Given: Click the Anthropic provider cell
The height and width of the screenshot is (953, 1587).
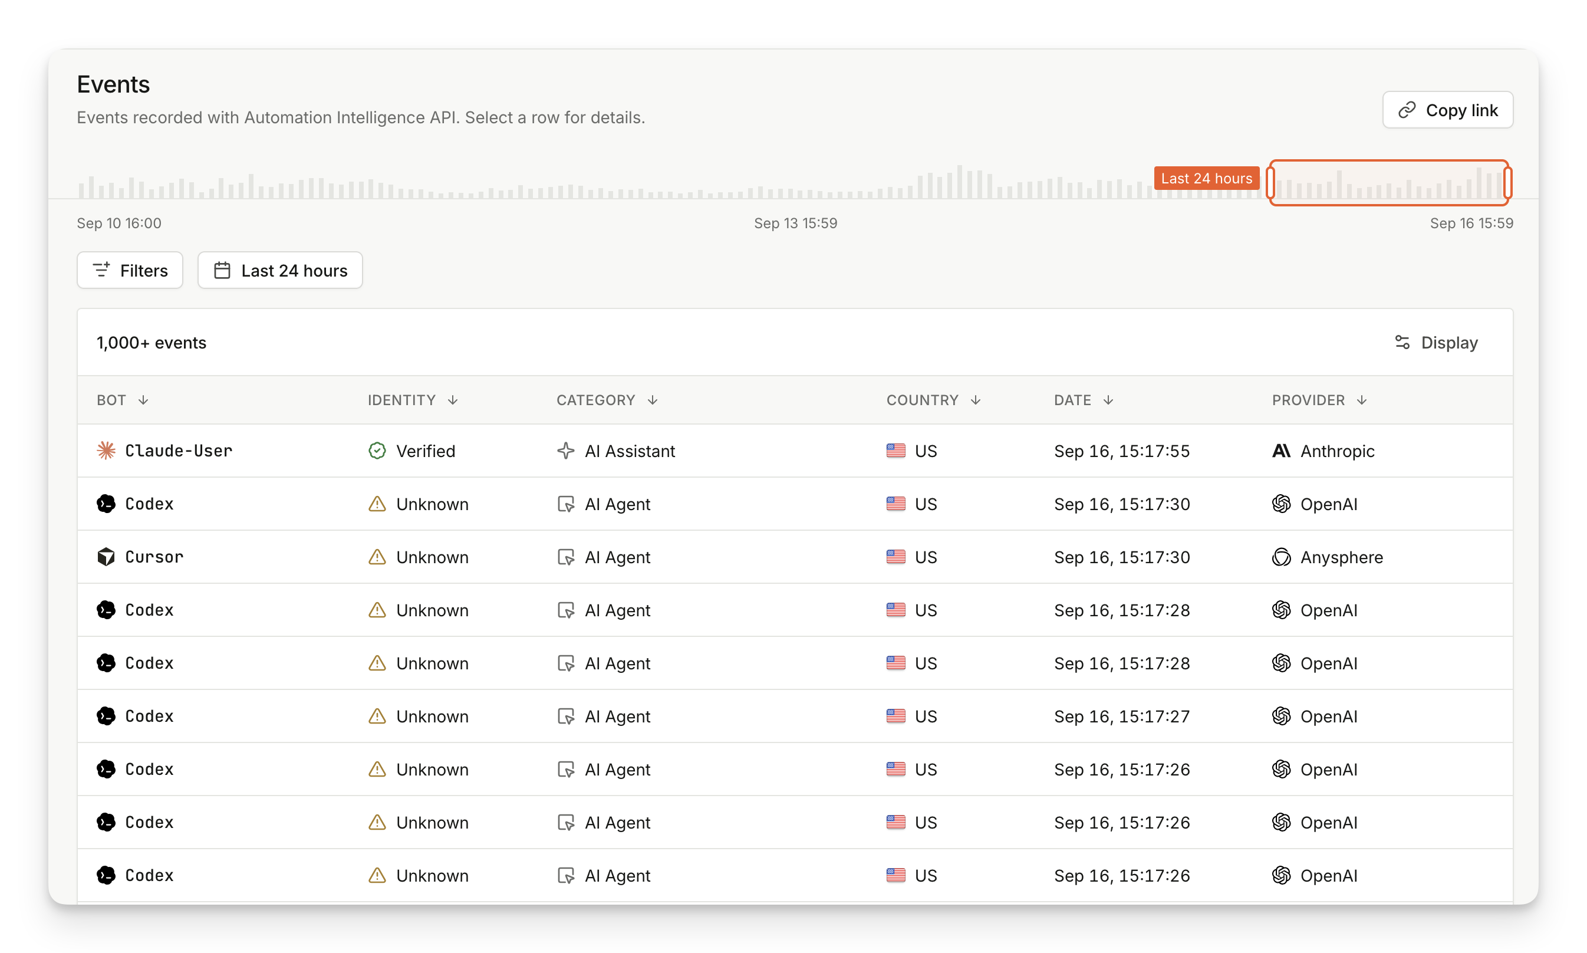Looking at the screenshot, I should point(1323,451).
